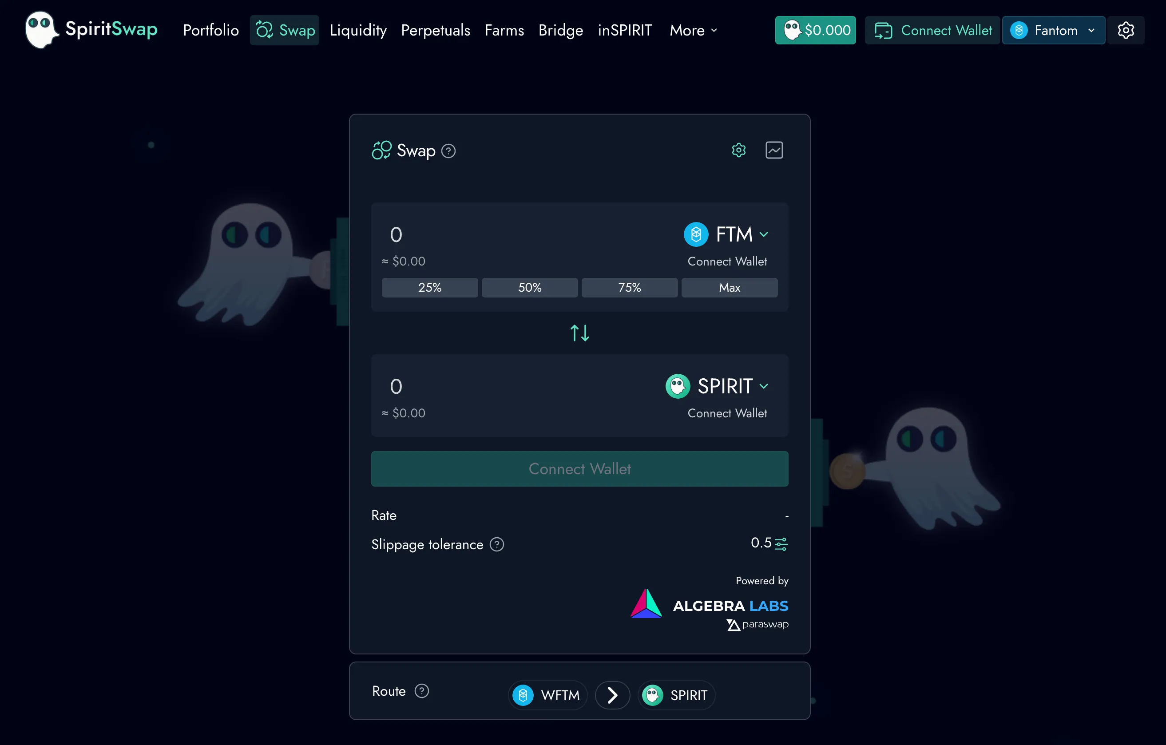Click the Slippage tolerance help icon

[497, 545]
